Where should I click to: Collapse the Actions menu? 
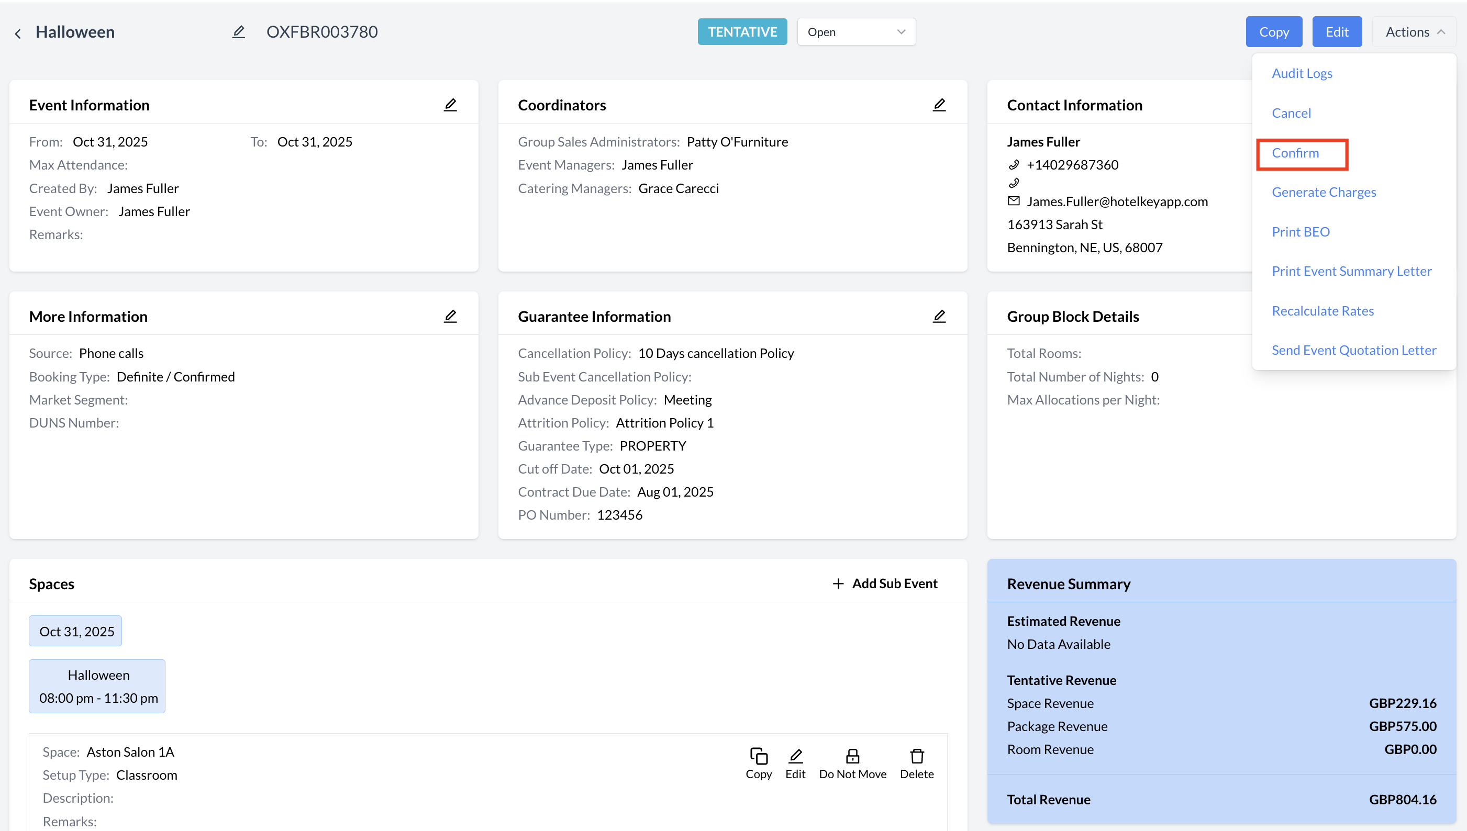click(x=1414, y=32)
